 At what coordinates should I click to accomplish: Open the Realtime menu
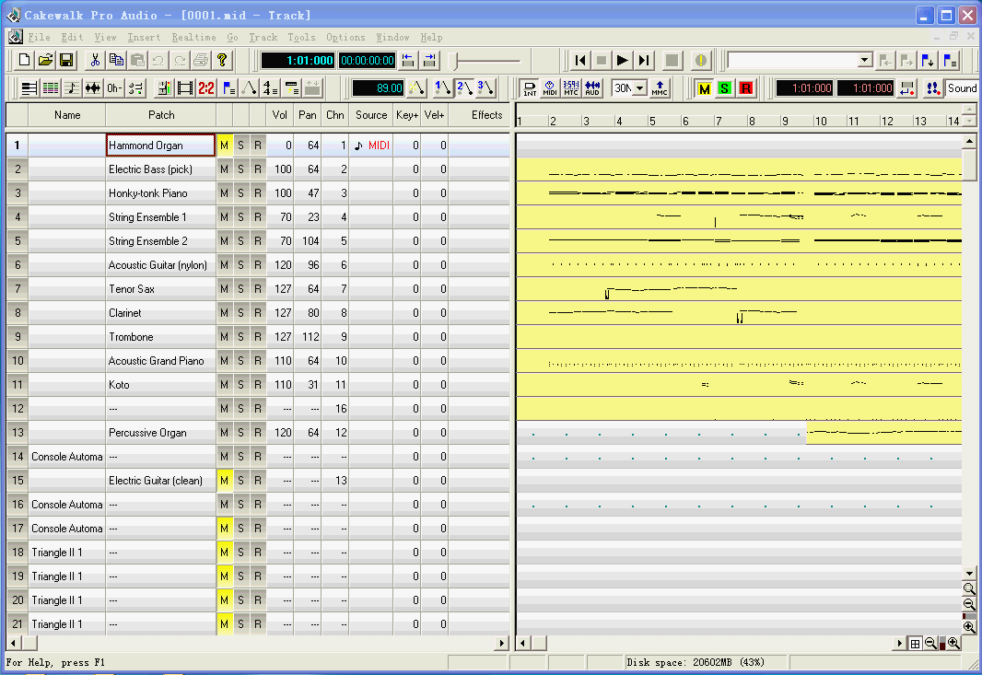193,38
